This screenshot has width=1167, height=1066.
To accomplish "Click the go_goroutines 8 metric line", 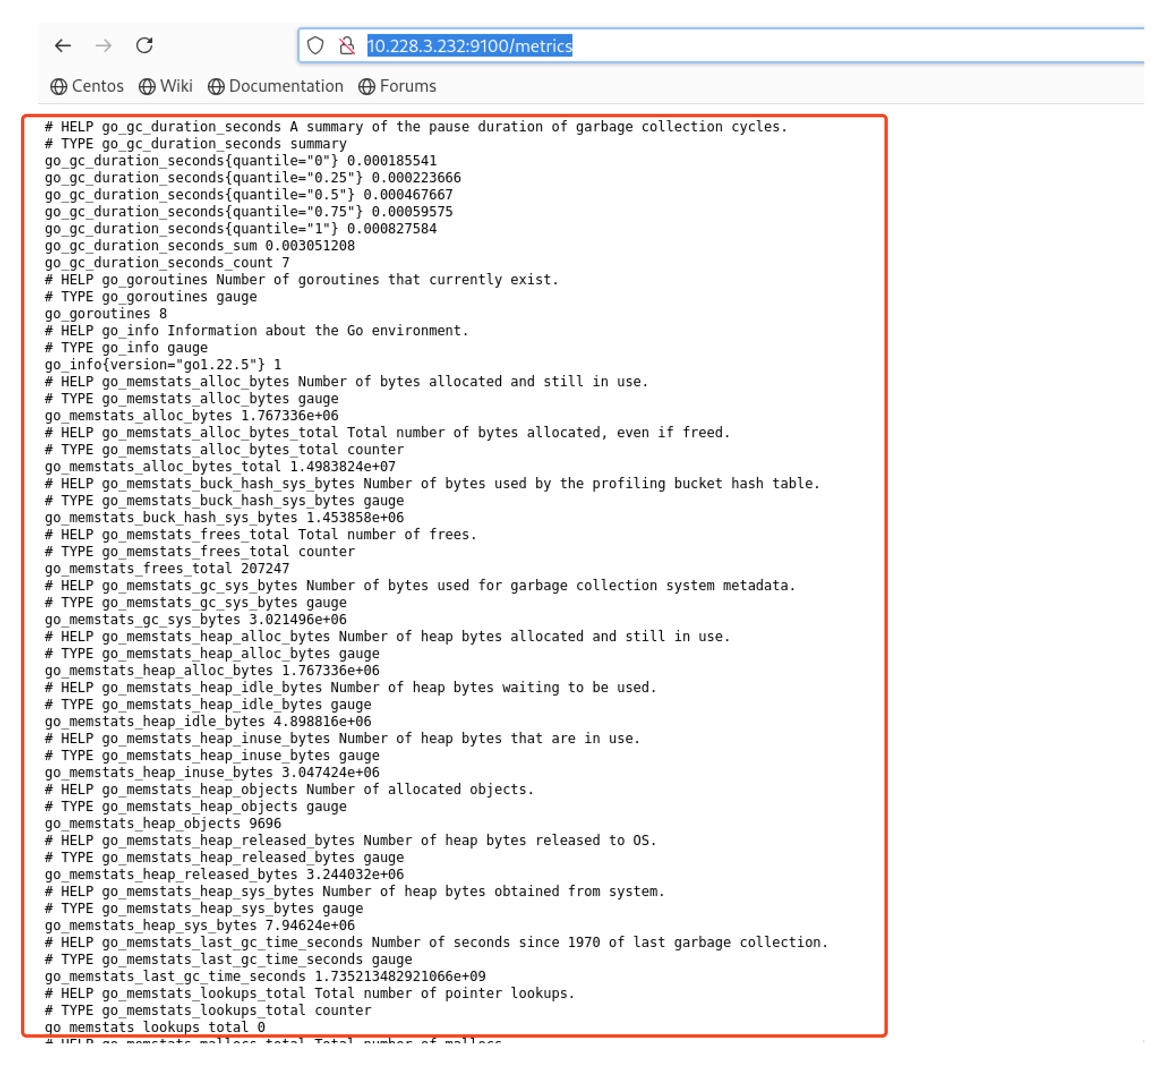I will 106,314.
